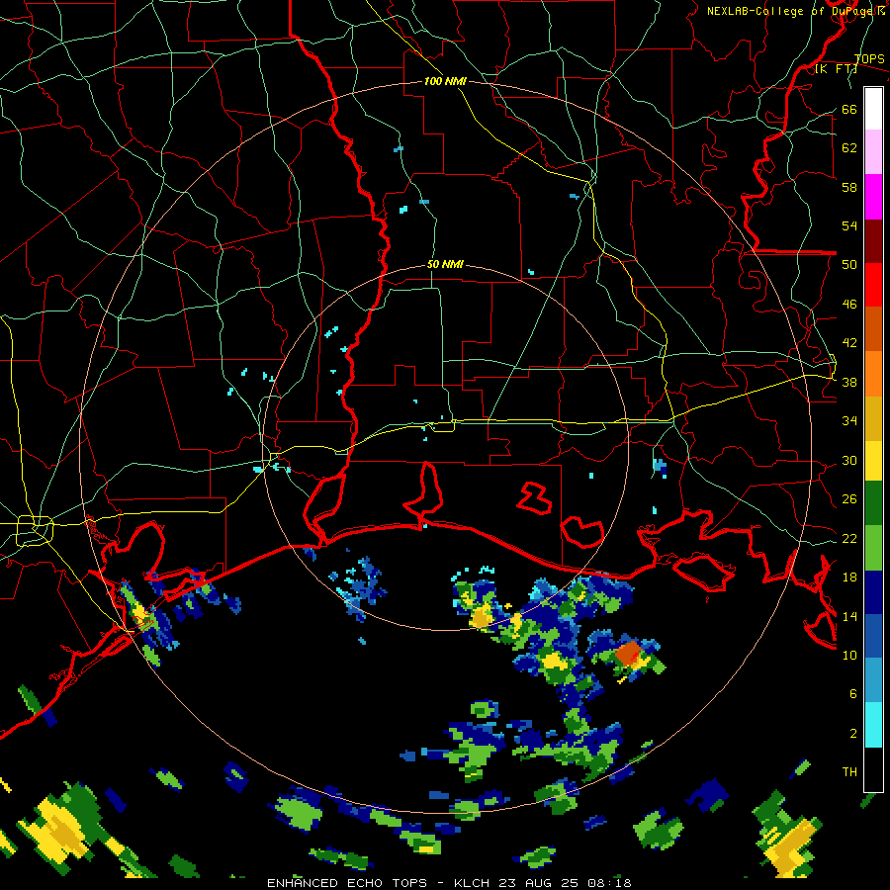
Task: Click the "TH" threshold label
Action: click(x=849, y=771)
